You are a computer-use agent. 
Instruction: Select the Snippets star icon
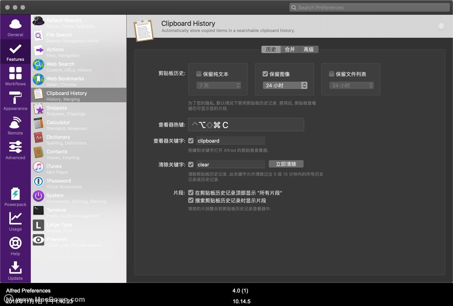(x=38, y=109)
